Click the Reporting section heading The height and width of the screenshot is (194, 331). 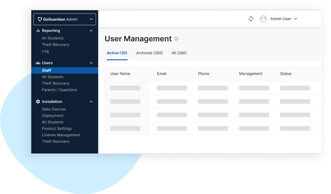point(51,31)
